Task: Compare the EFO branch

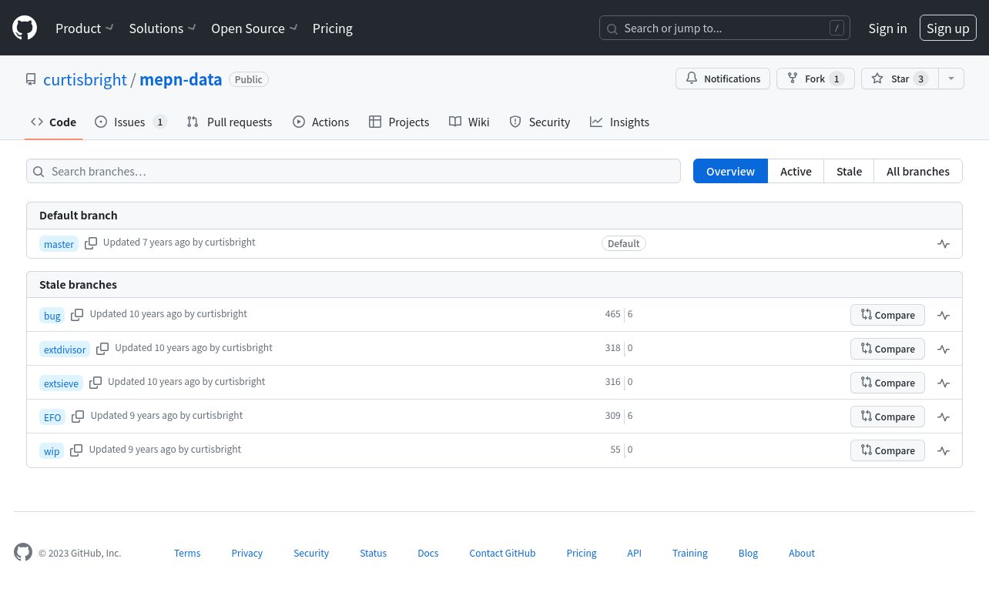Action: pyautogui.click(x=887, y=417)
